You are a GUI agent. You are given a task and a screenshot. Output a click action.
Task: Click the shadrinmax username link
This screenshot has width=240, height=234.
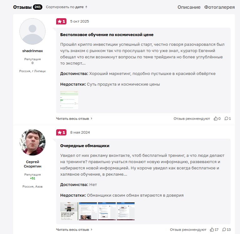[x=32, y=51]
